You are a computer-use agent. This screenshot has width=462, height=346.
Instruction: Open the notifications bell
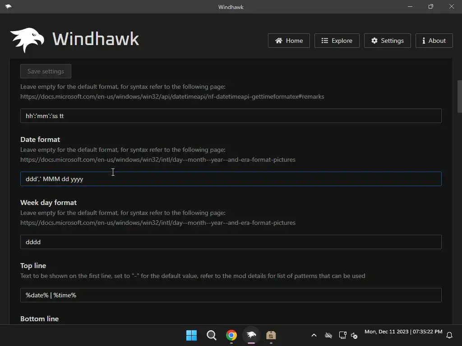tap(449, 335)
